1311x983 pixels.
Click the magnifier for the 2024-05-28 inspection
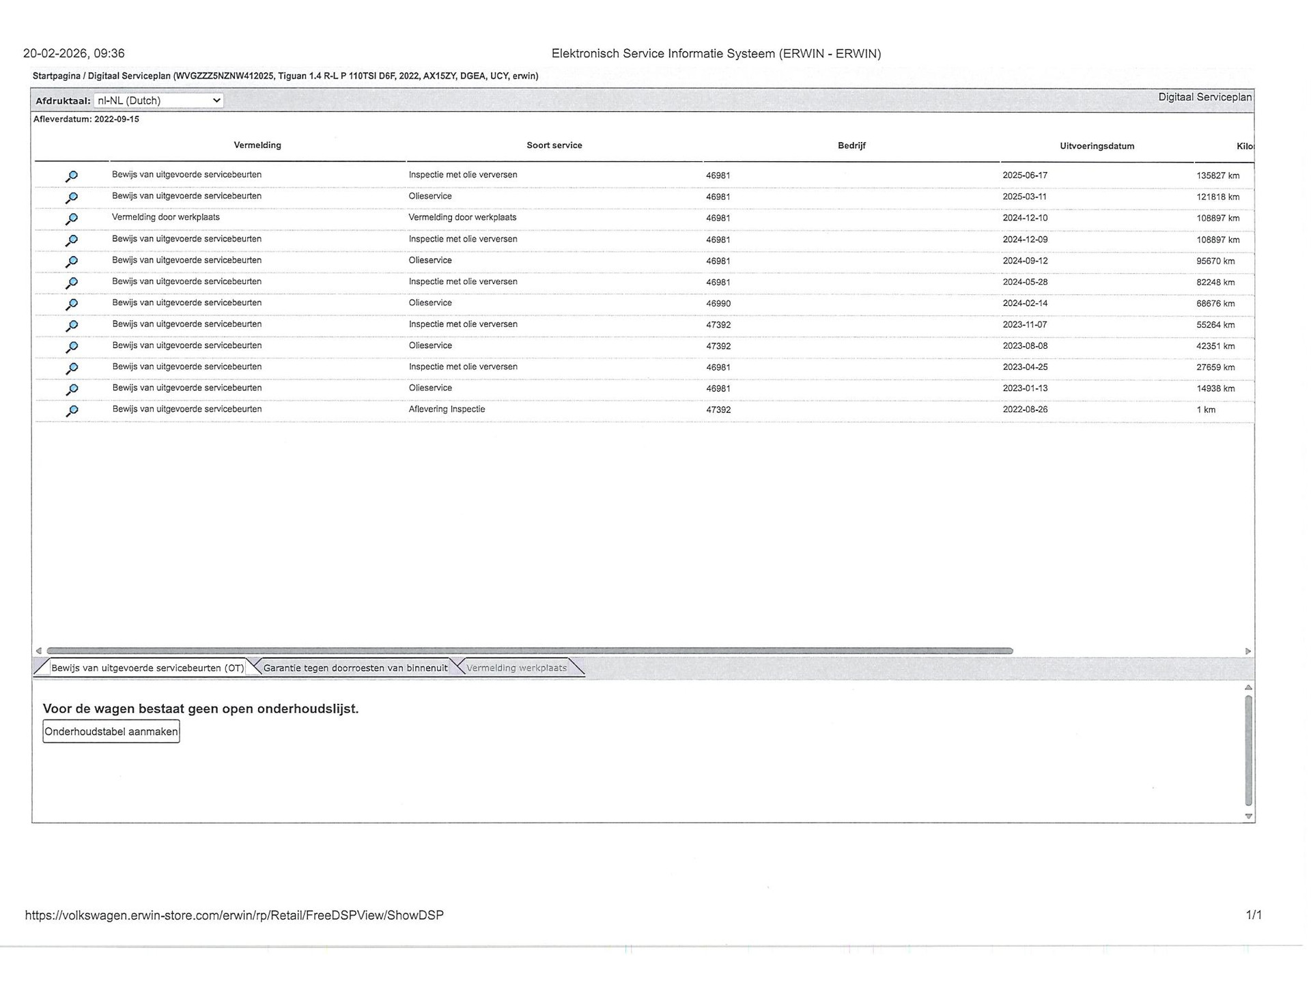pos(71,283)
